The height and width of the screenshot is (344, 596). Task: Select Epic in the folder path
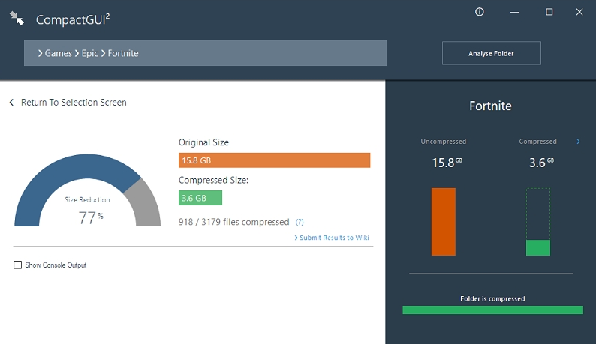90,53
